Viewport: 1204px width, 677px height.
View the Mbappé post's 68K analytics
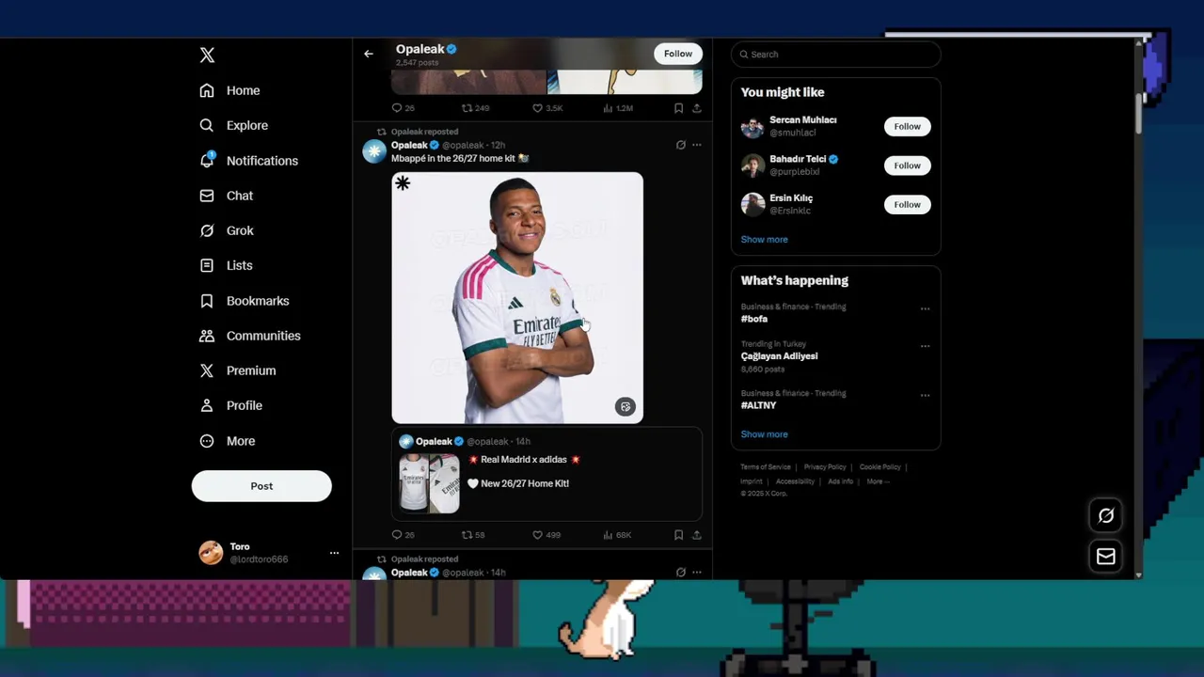(x=617, y=535)
